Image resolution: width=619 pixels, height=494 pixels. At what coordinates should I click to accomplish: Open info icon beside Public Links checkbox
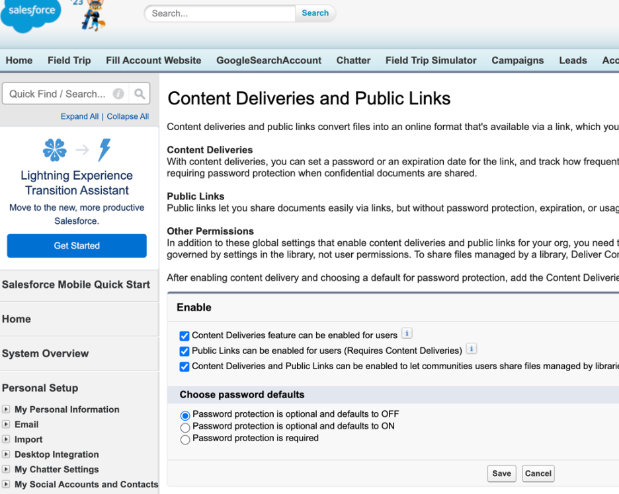[472, 349]
